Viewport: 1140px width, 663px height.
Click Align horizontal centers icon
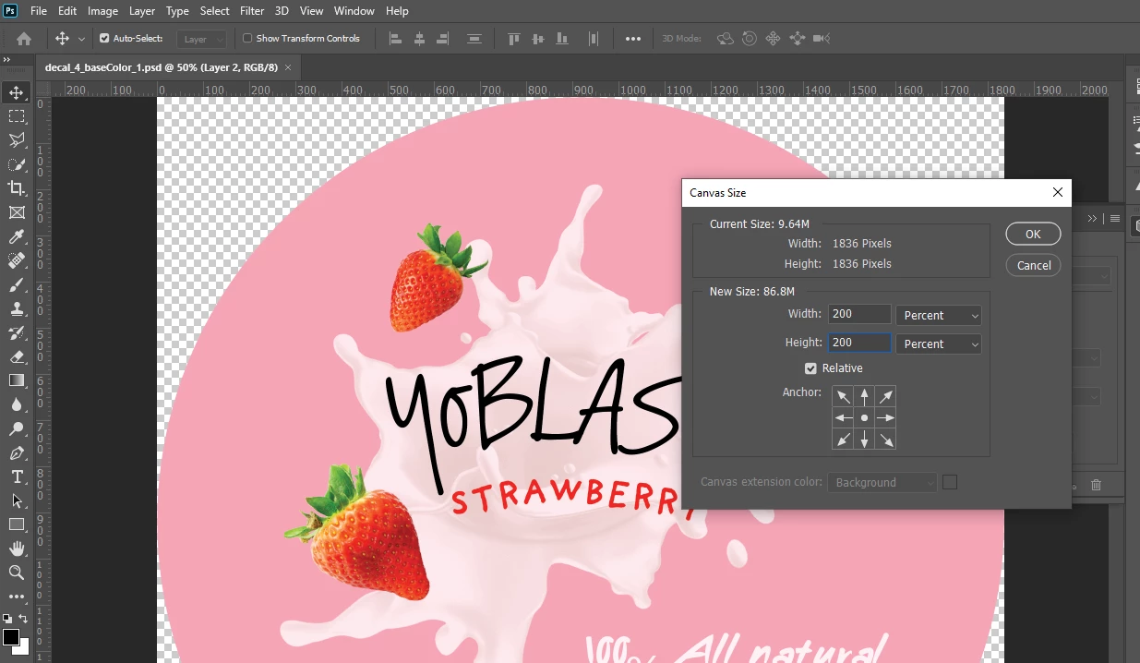419,39
